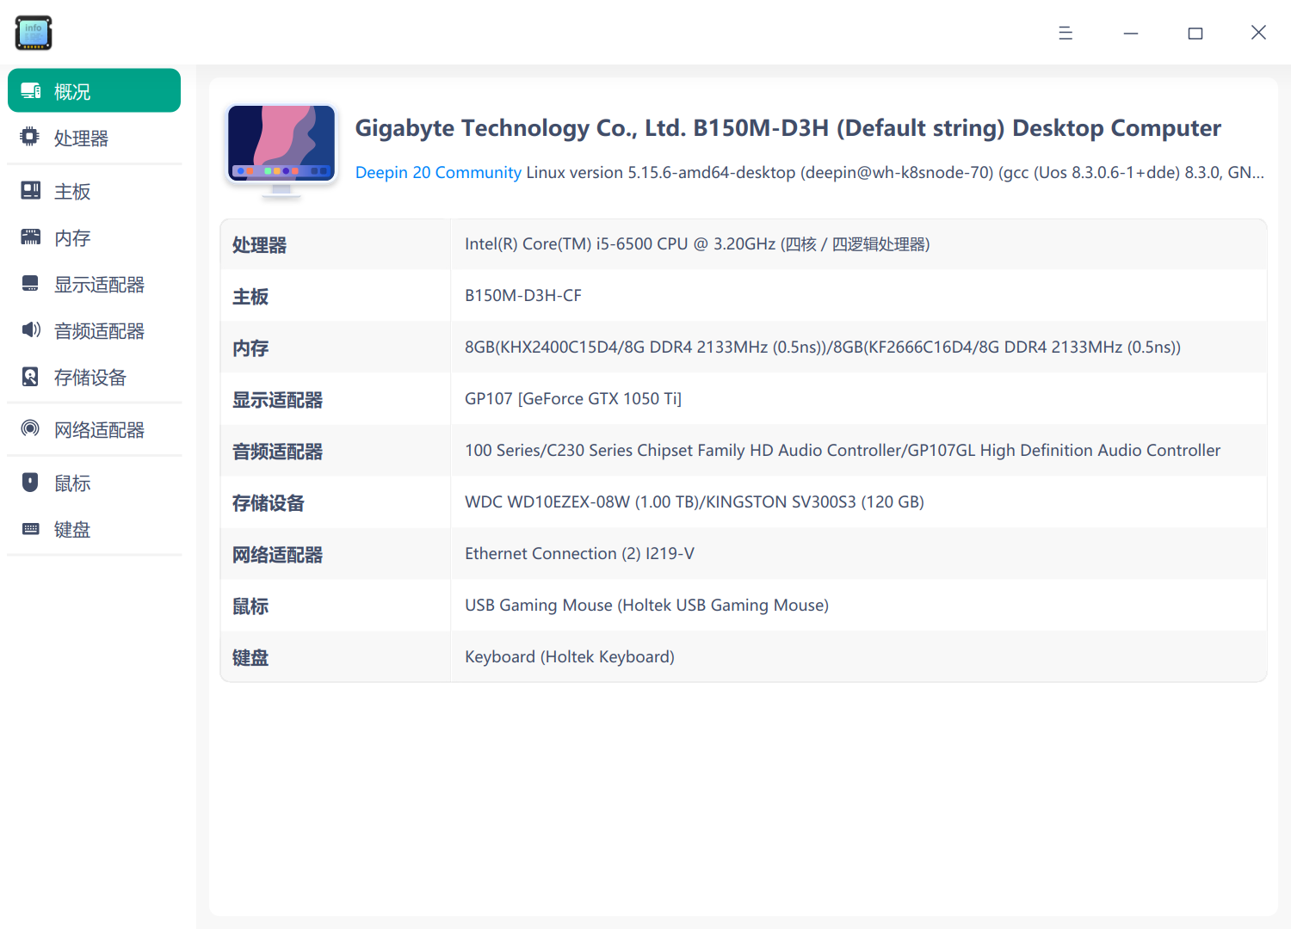Screen dimensions: 1291x929
Task: Click the app logo in the titlebar
Action: click(34, 33)
